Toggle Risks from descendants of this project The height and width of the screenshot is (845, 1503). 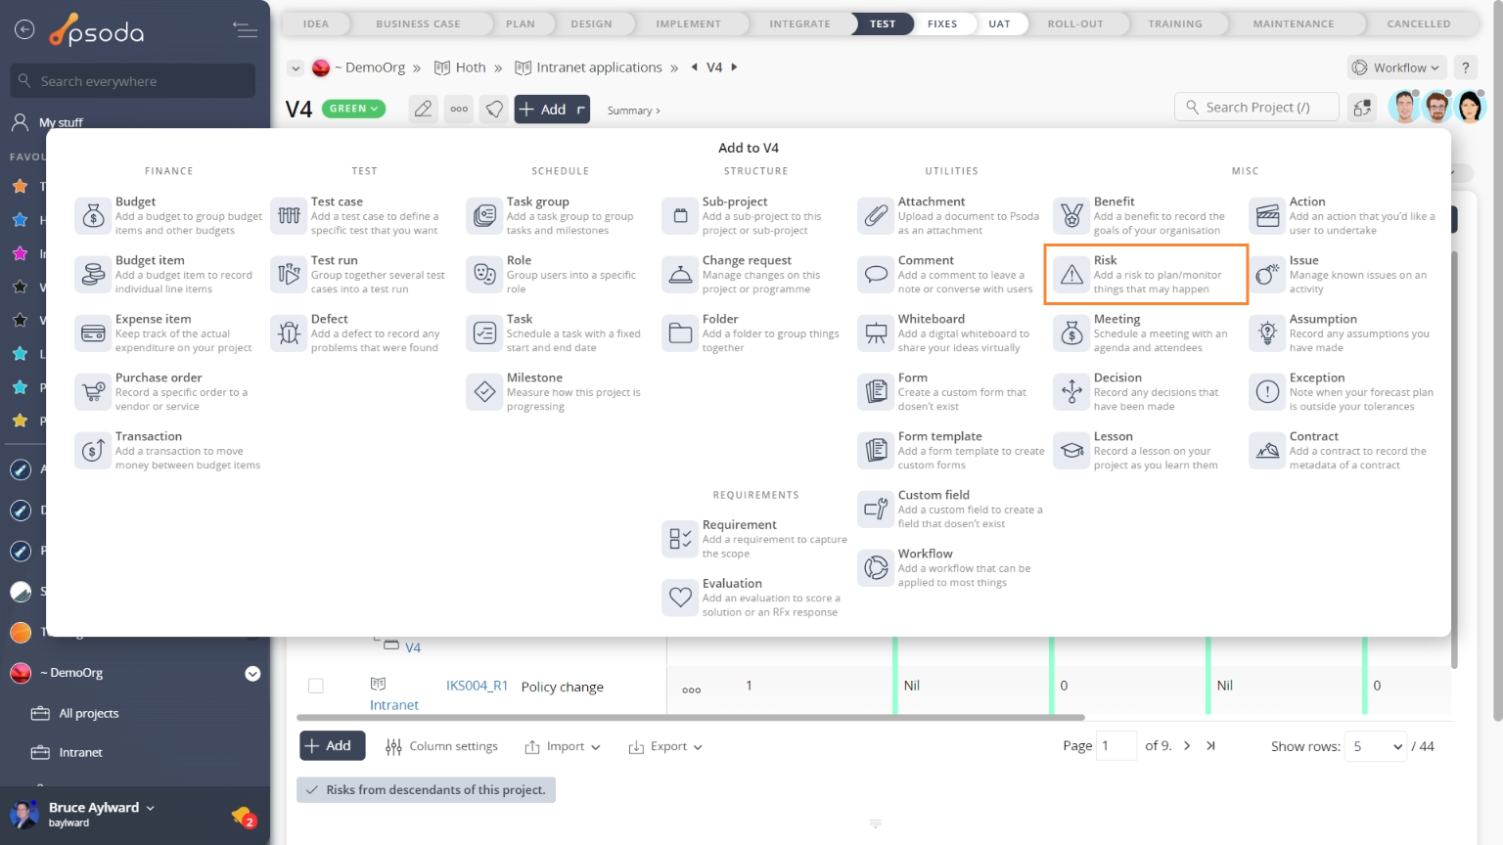pyautogui.click(x=426, y=790)
